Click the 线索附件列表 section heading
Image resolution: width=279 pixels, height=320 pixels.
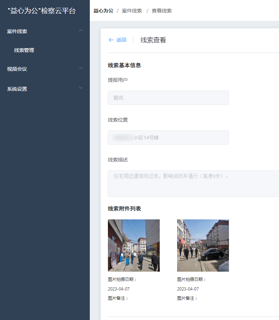click(x=124, y=209)
